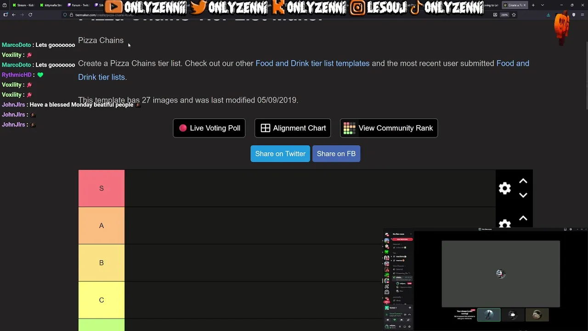The height and width of the screenshot is (331, 588).
Task: Move the S tier row down
Action: 523,195
